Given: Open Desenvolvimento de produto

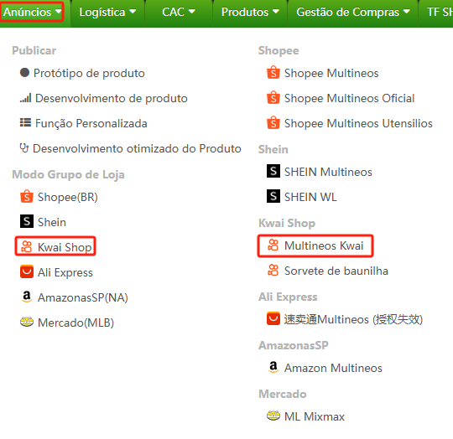Looking at the screenshot, I should [x=112, y=98].
